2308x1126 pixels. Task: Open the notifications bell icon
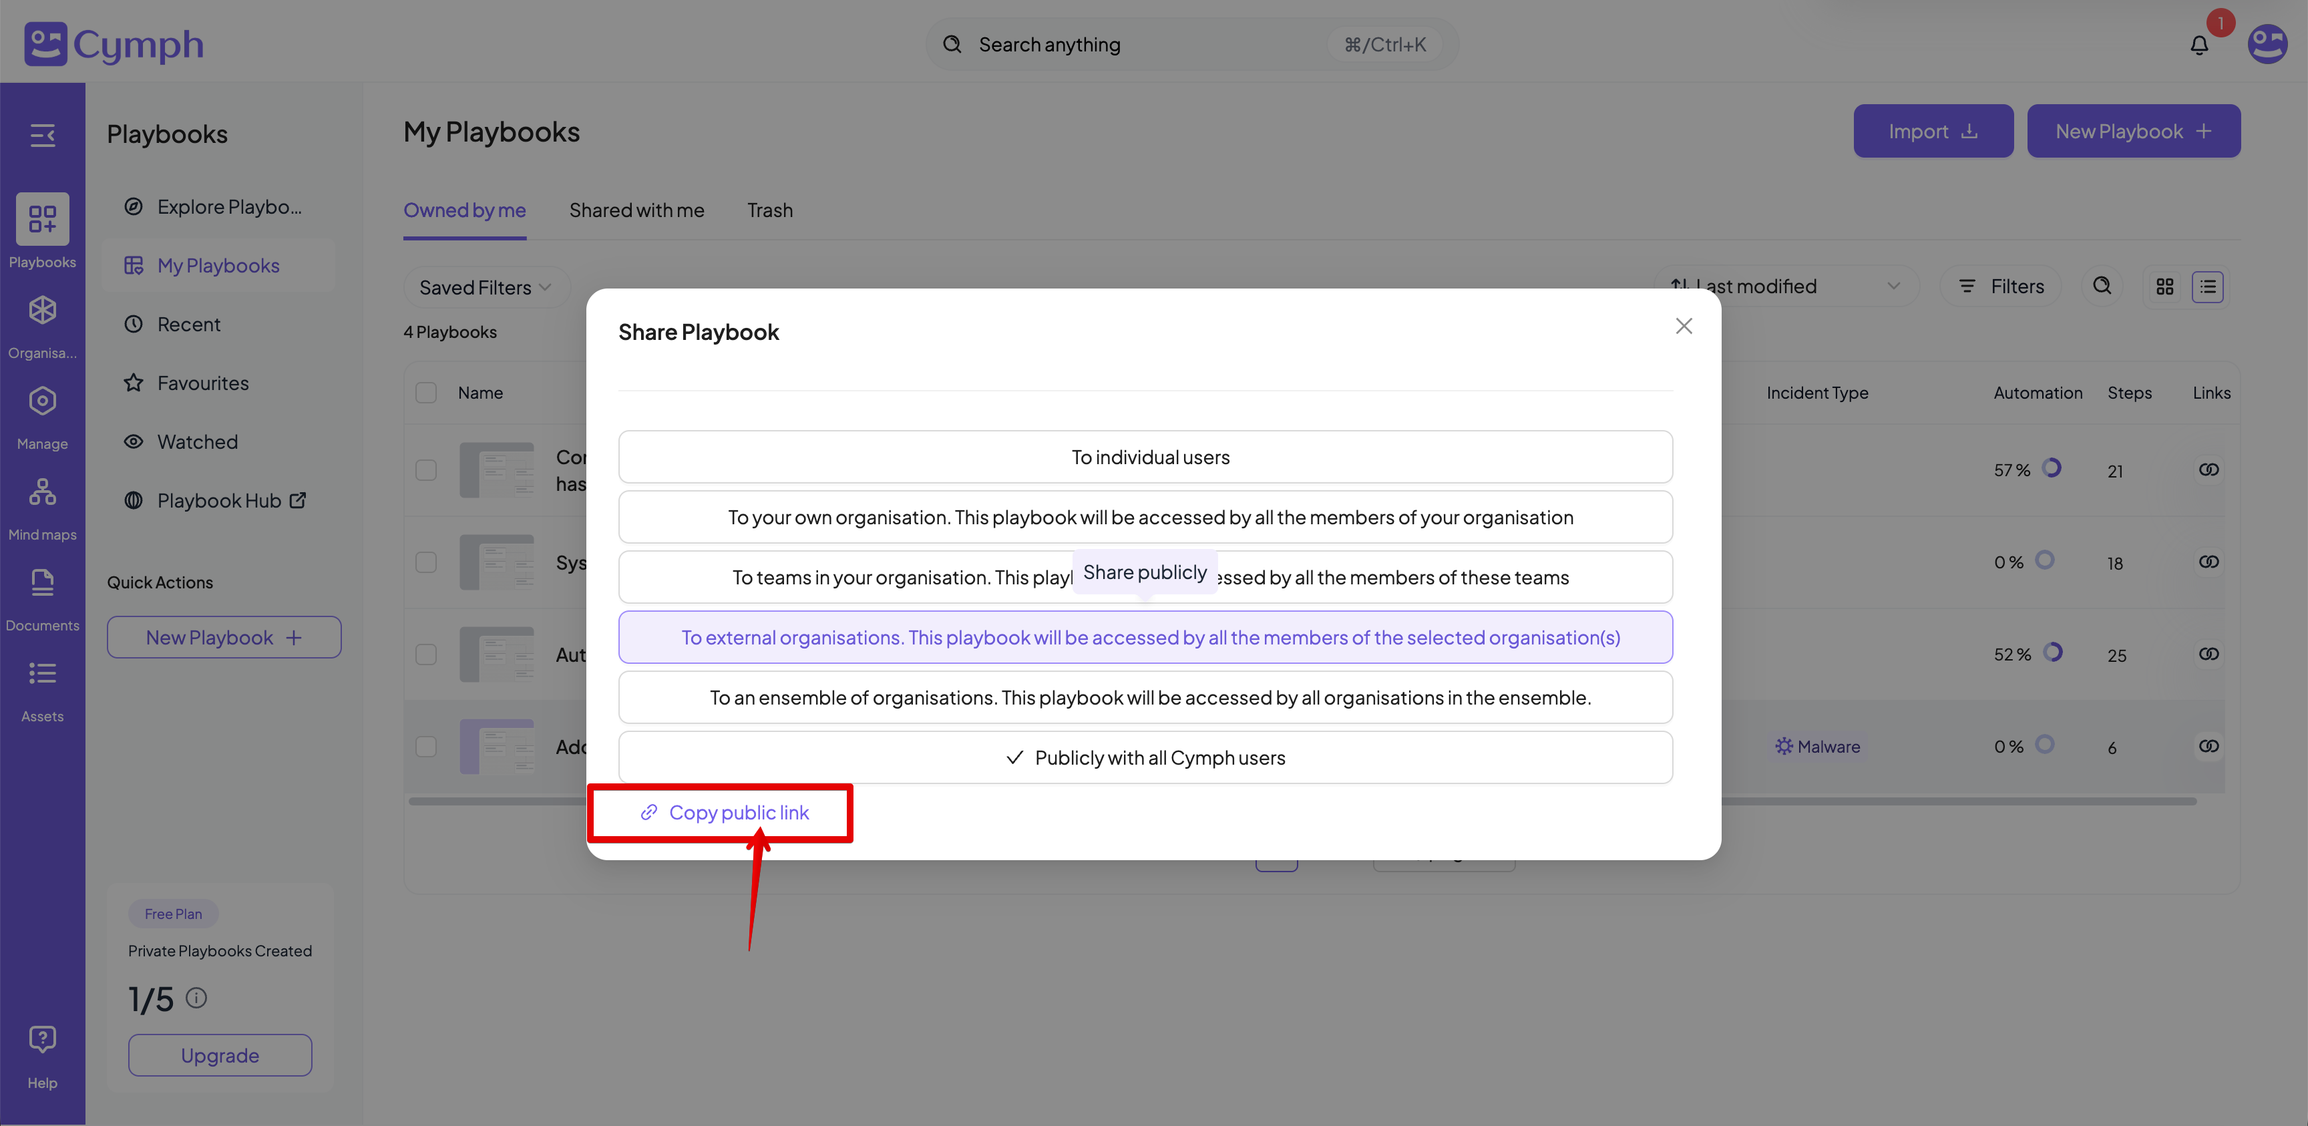click(2198, 45)
